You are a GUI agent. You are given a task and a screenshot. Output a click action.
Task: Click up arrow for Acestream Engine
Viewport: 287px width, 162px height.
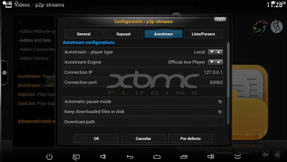tap(219, 62)
